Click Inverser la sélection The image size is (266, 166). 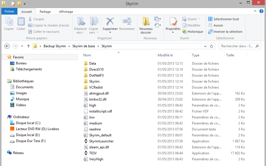coord(225,32)
